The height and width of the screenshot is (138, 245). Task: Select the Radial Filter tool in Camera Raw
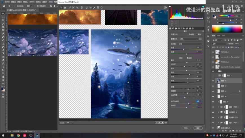[x=102, y=8]
